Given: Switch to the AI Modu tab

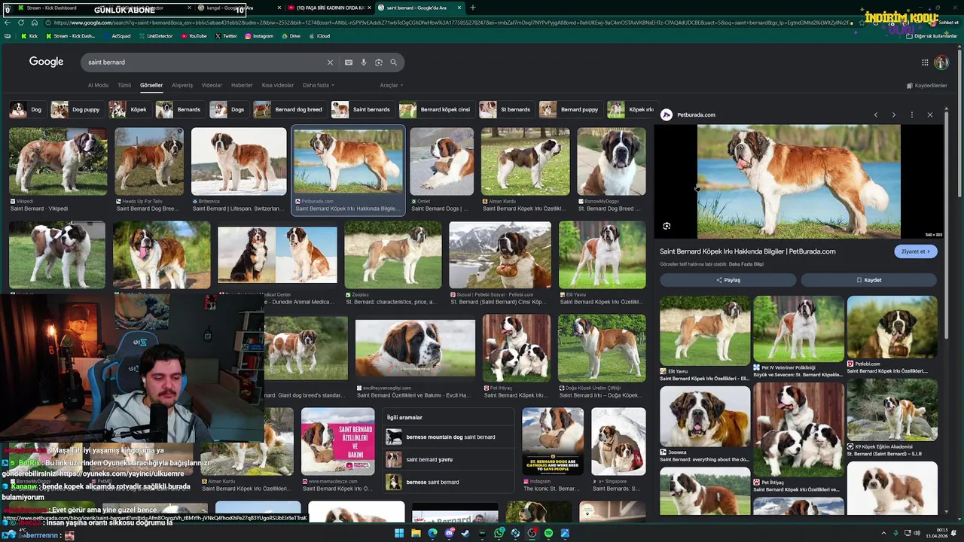Looking at the screenshot, I should click(x=98, y=85).
